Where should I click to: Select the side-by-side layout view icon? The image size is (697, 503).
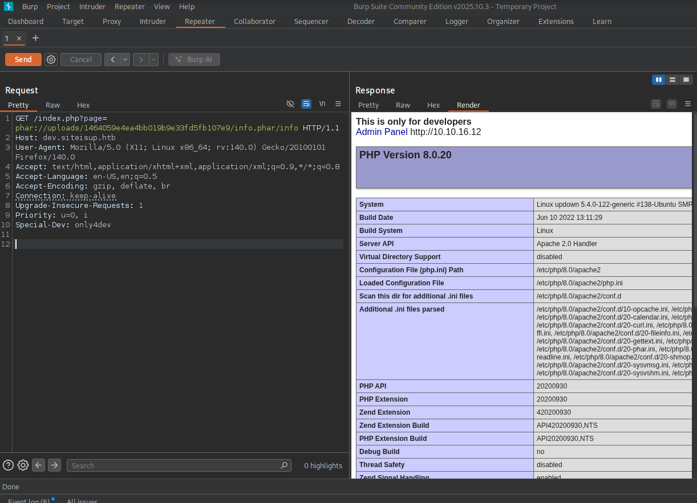click(659, 80)
